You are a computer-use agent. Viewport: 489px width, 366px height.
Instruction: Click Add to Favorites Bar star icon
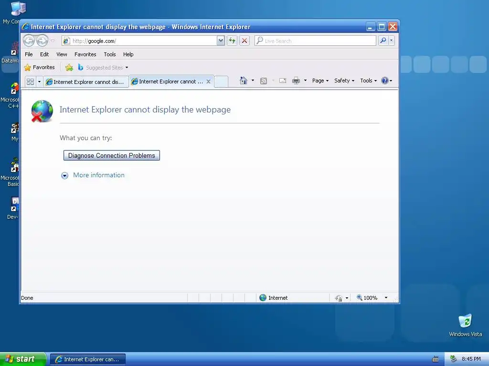(69, 67)
